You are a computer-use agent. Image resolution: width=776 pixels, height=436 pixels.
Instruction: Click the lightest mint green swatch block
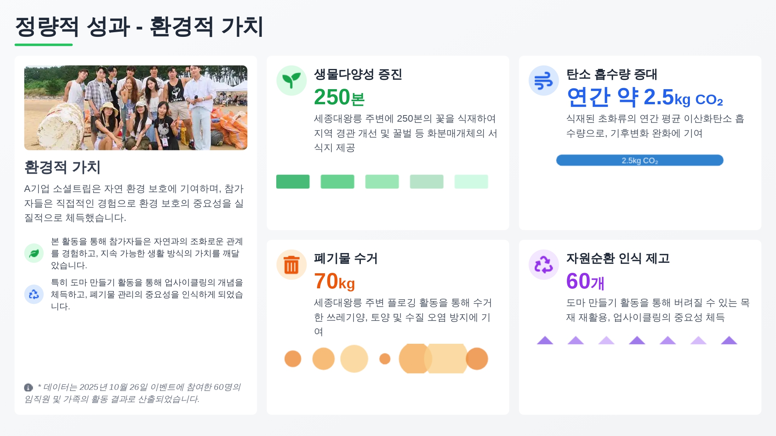[471, 181]
